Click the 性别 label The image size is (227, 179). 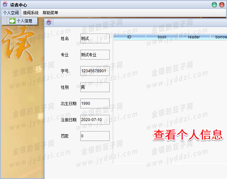pyautogui.click(x=65, y=87)
